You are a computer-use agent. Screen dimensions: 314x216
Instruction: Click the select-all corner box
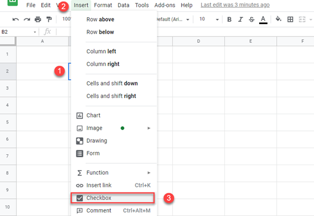pos(8,41)
